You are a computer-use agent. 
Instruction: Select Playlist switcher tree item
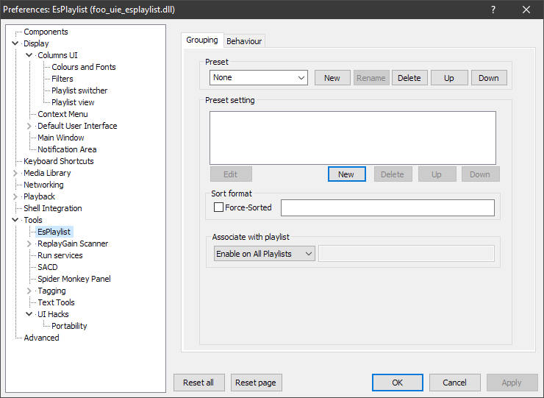(x=79, y=90)
